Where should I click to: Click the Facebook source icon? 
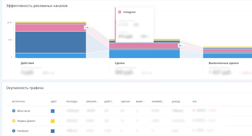[x=13, y=131]
